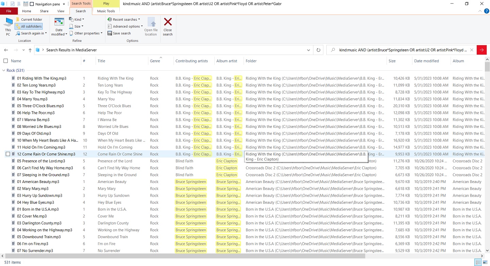Screen dimensions: 490x266
Task: Click the icon of 01 American Beauty.mp3
Action: [x=13, y=182]
